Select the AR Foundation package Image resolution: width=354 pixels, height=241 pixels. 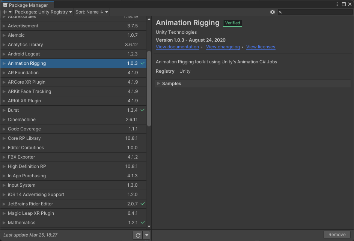click(73, 73)
